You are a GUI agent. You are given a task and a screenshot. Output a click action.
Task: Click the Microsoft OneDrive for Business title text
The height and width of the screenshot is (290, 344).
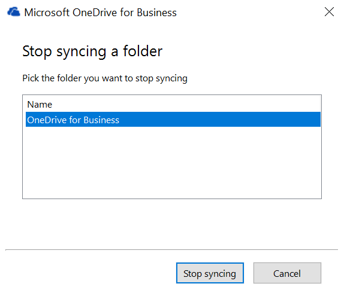pyautogui.click(x=100, y=13)
